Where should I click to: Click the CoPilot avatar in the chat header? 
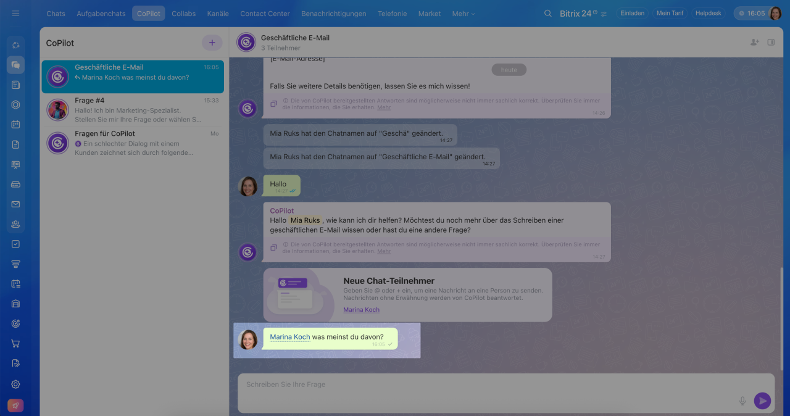pos(246,42)
